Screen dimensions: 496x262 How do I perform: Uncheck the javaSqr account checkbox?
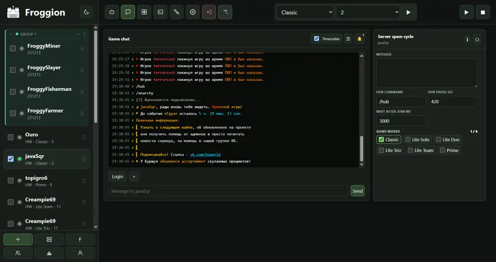pyautogui.click(x=11, y=159)
